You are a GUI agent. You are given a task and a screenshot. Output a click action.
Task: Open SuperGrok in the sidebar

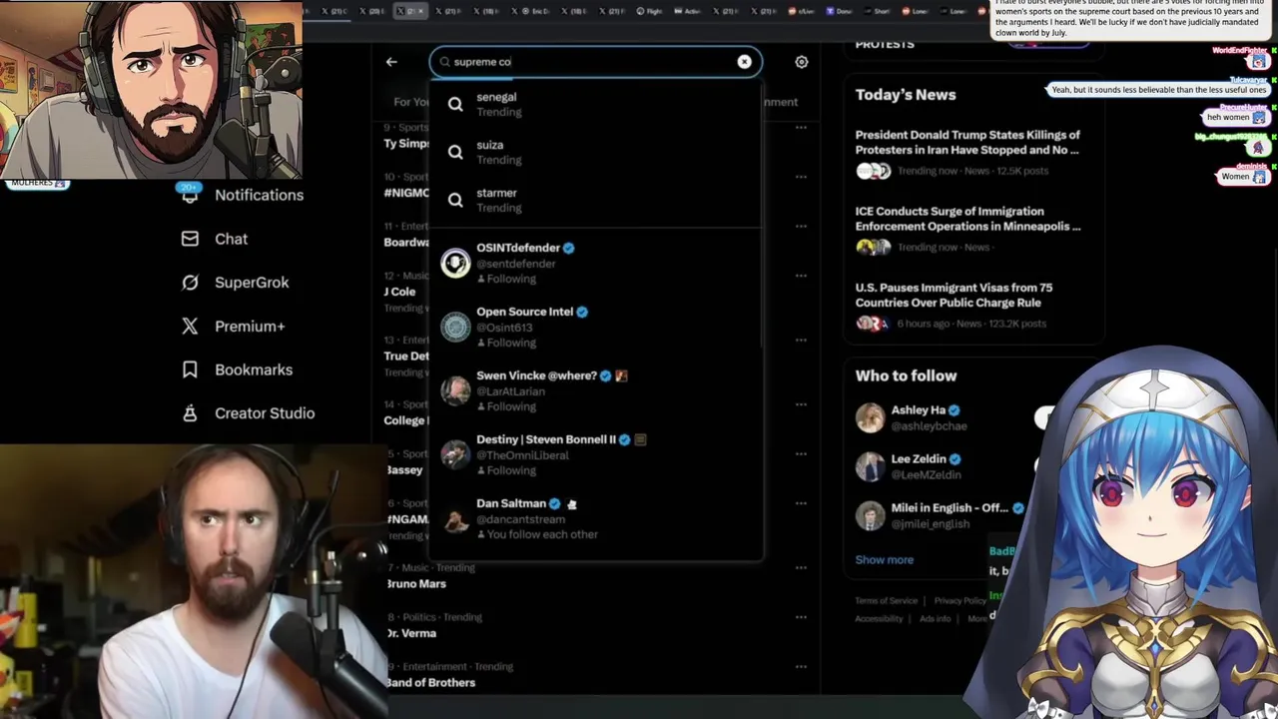point(235,283)
